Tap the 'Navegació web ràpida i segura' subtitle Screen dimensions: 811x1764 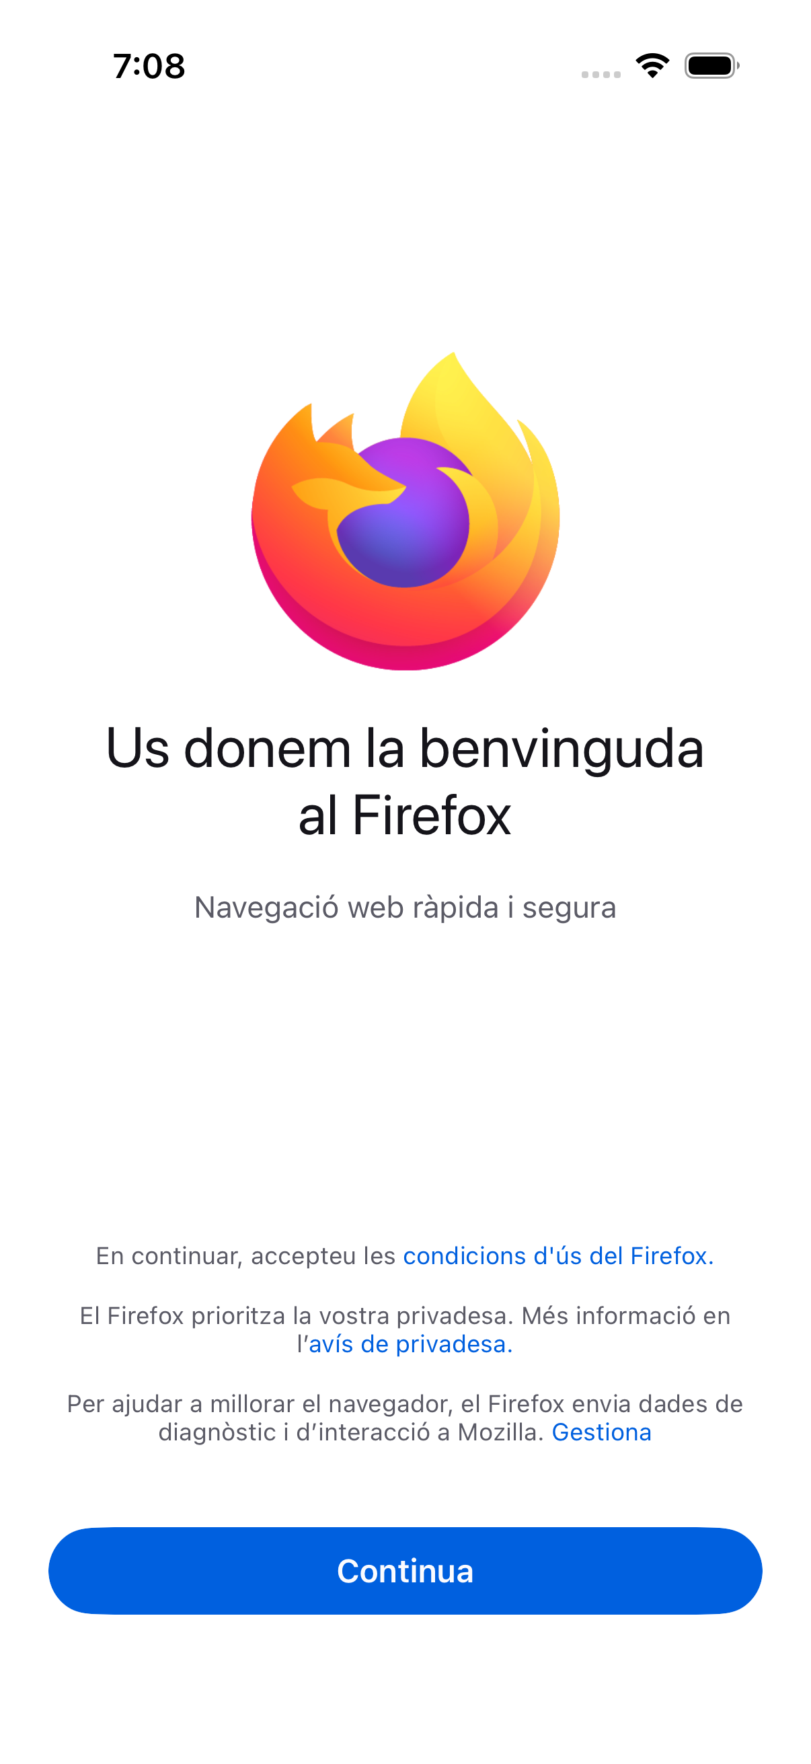point(405,908)
